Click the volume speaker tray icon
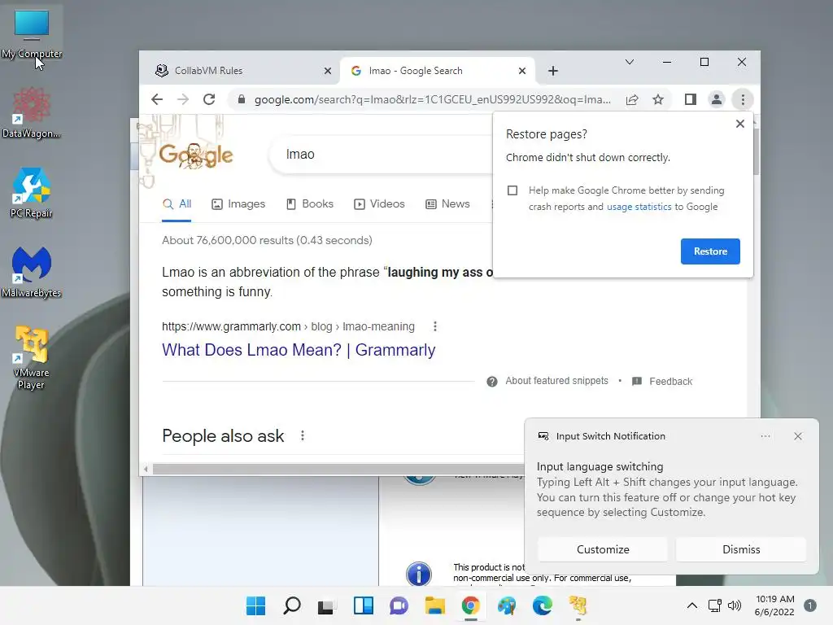This screenshot has width=833, height=625. [x=735, y=605]
